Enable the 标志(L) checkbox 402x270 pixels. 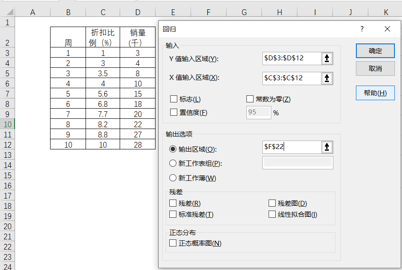tap(174, 99)
